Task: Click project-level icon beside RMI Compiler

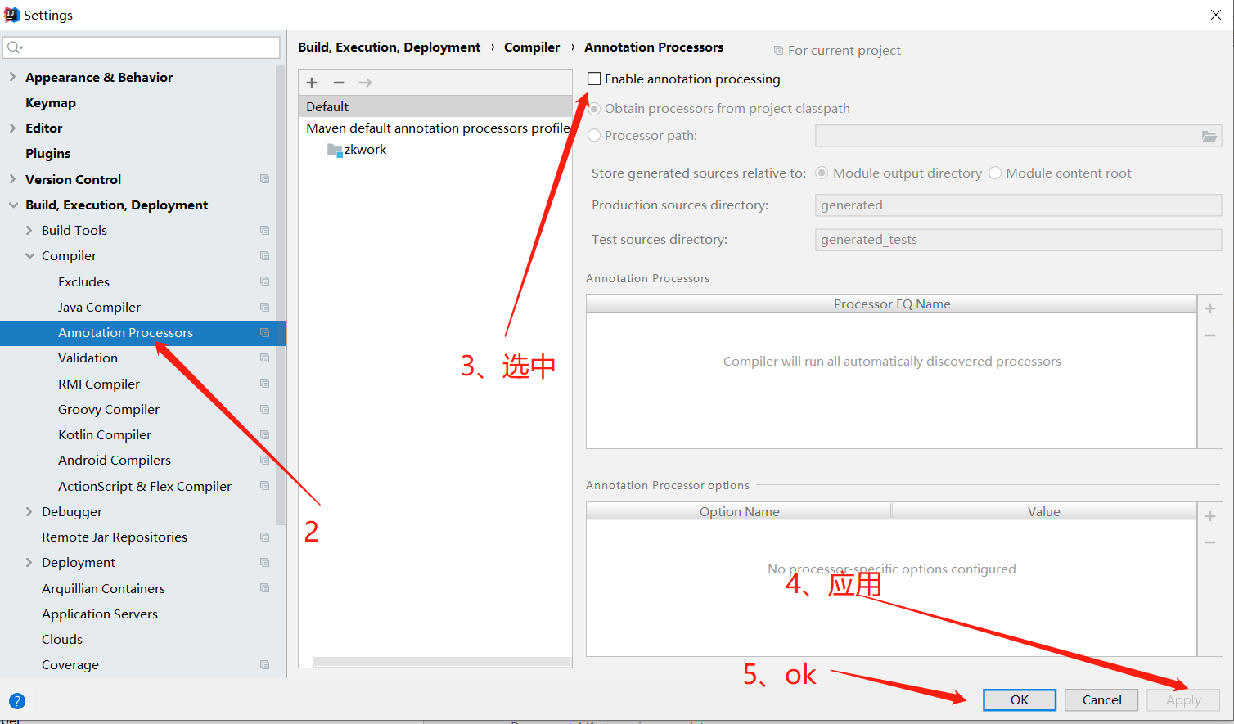Action: (264, 384)
